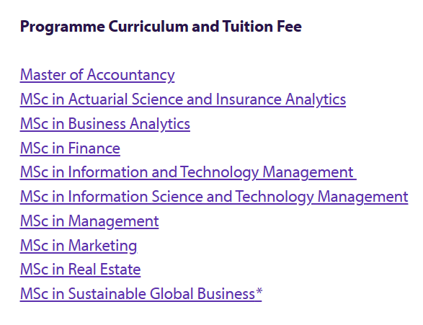Image resolution: width=423 pixels, height=325 pixels.
Task: Visit the MSc in Management link
Action: click(x=89, y=221)
